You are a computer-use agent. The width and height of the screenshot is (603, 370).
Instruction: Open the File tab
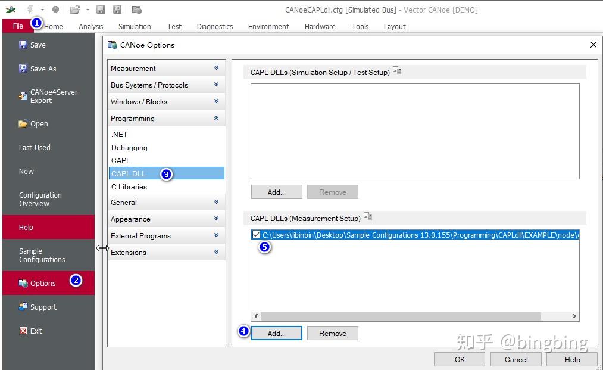pos(18,26)
